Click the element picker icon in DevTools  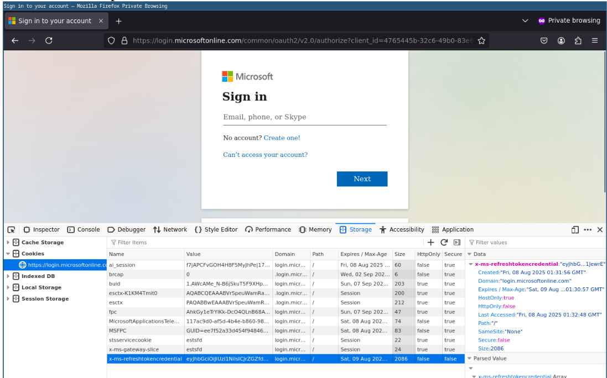pos(11,230)
